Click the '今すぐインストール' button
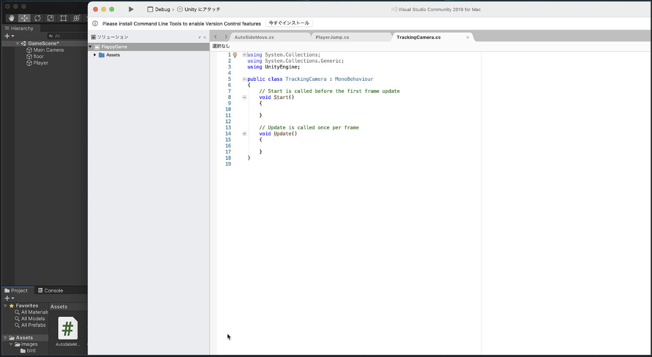 pyautogui.click(x=289, y=23)
